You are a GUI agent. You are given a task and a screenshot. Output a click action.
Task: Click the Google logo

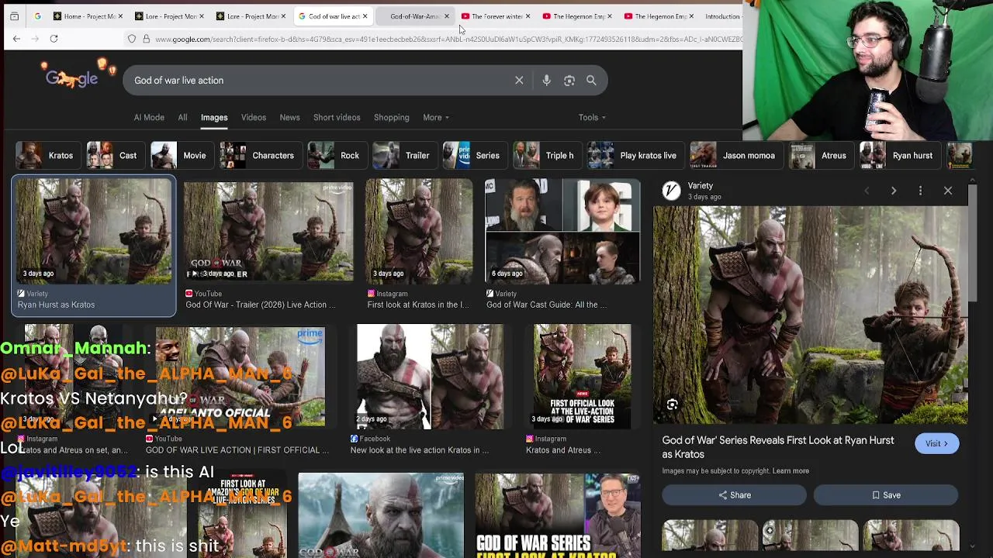point(71,77)
